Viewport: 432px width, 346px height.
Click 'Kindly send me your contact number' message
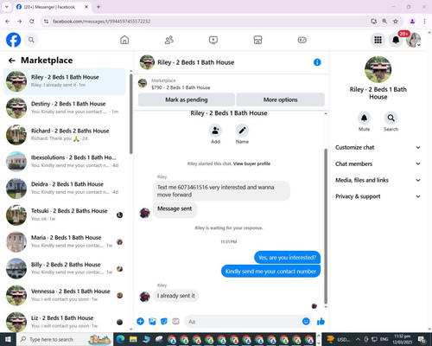click(x=270, y=272)
